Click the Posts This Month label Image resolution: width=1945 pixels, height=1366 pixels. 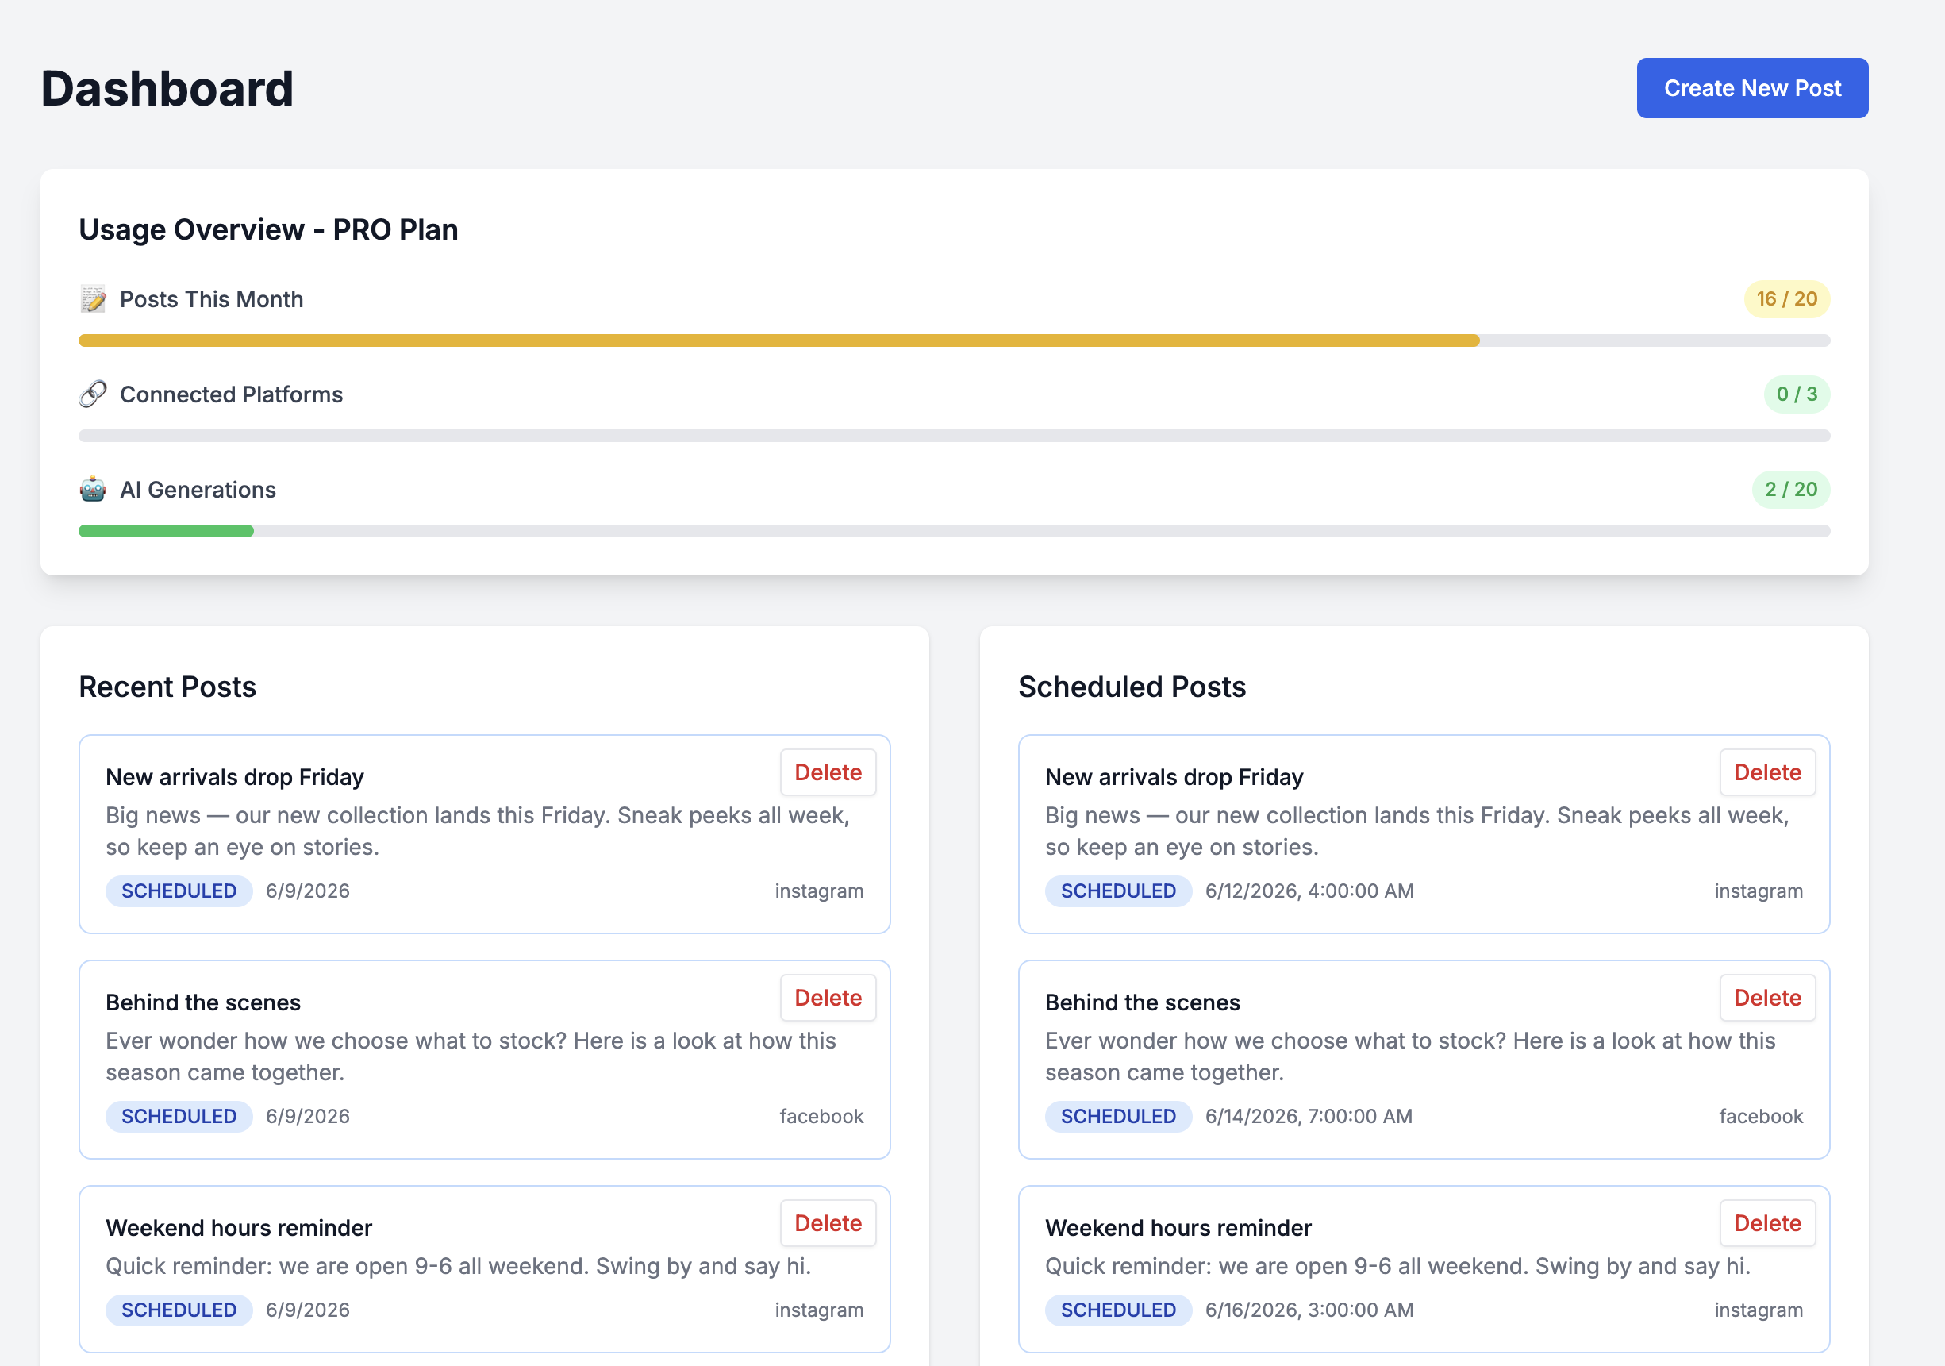click(212, 299)
